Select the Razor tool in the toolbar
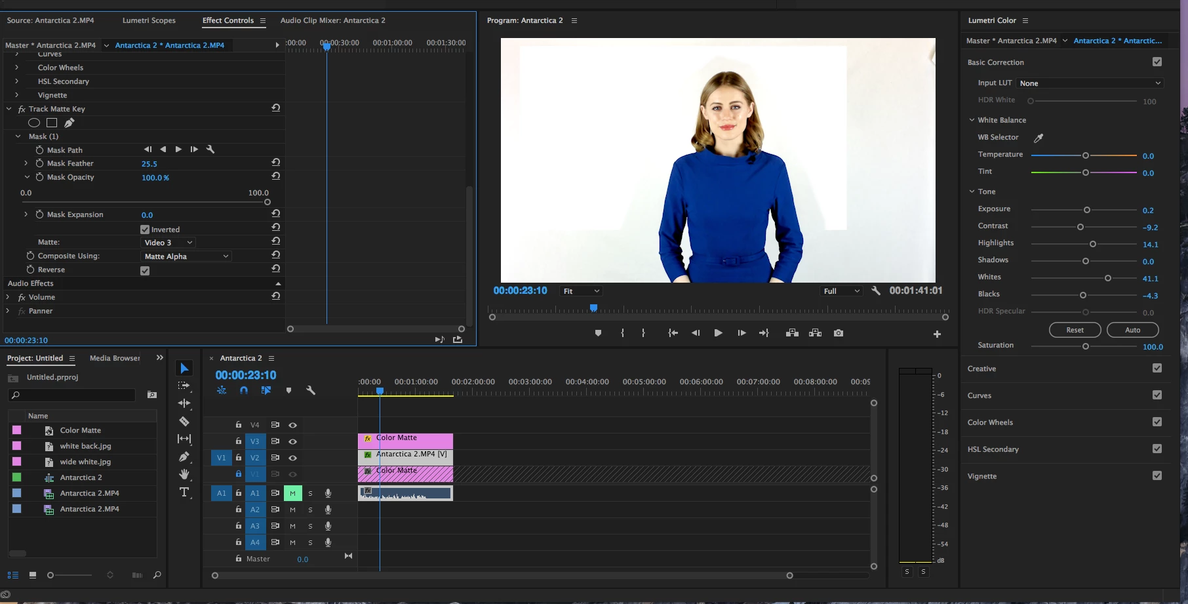This screenshot has height=604, width=1188. [x=184, y=421]
